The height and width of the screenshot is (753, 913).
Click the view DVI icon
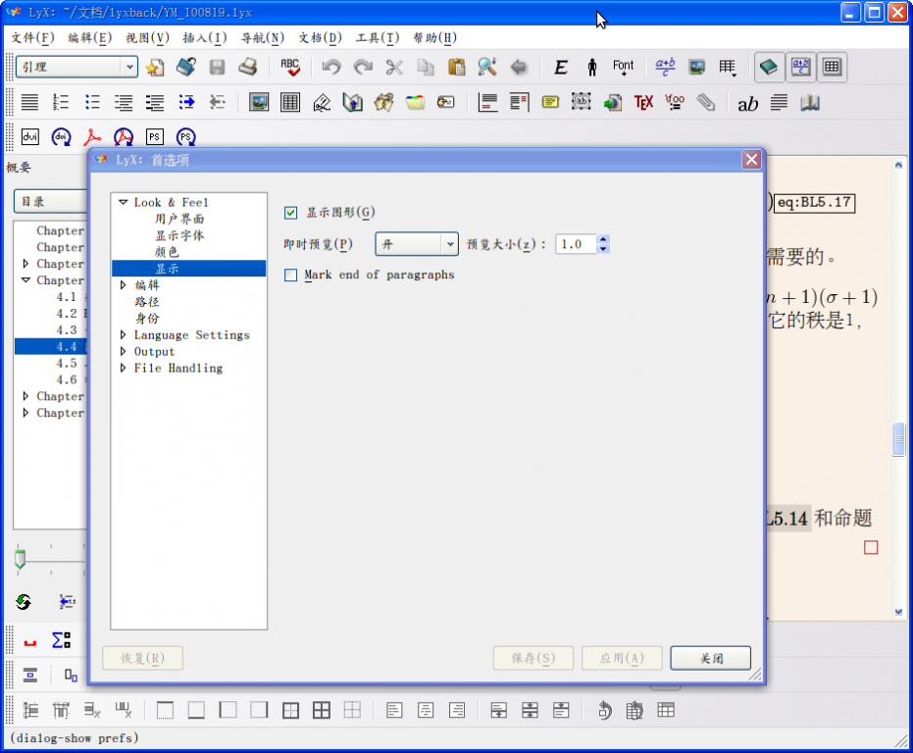click(x=29, y=137)
